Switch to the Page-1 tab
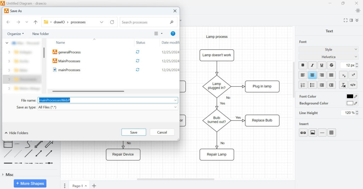 [x=78, y=186]
